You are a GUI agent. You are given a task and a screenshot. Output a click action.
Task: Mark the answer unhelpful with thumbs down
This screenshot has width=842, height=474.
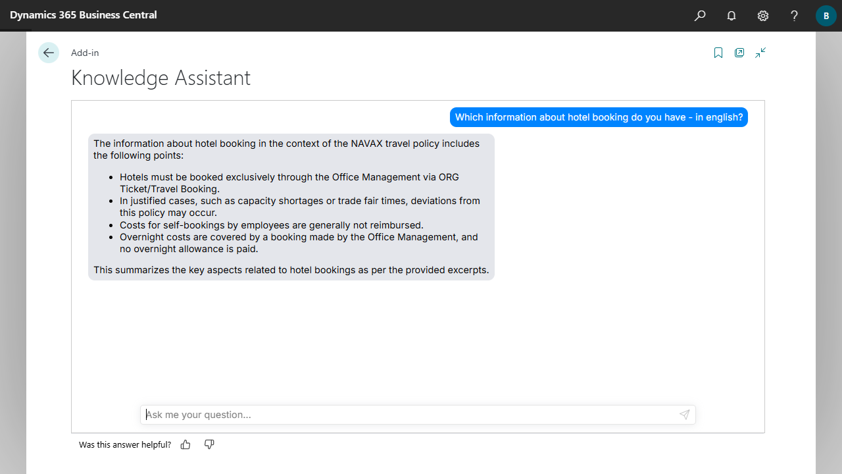209,445
